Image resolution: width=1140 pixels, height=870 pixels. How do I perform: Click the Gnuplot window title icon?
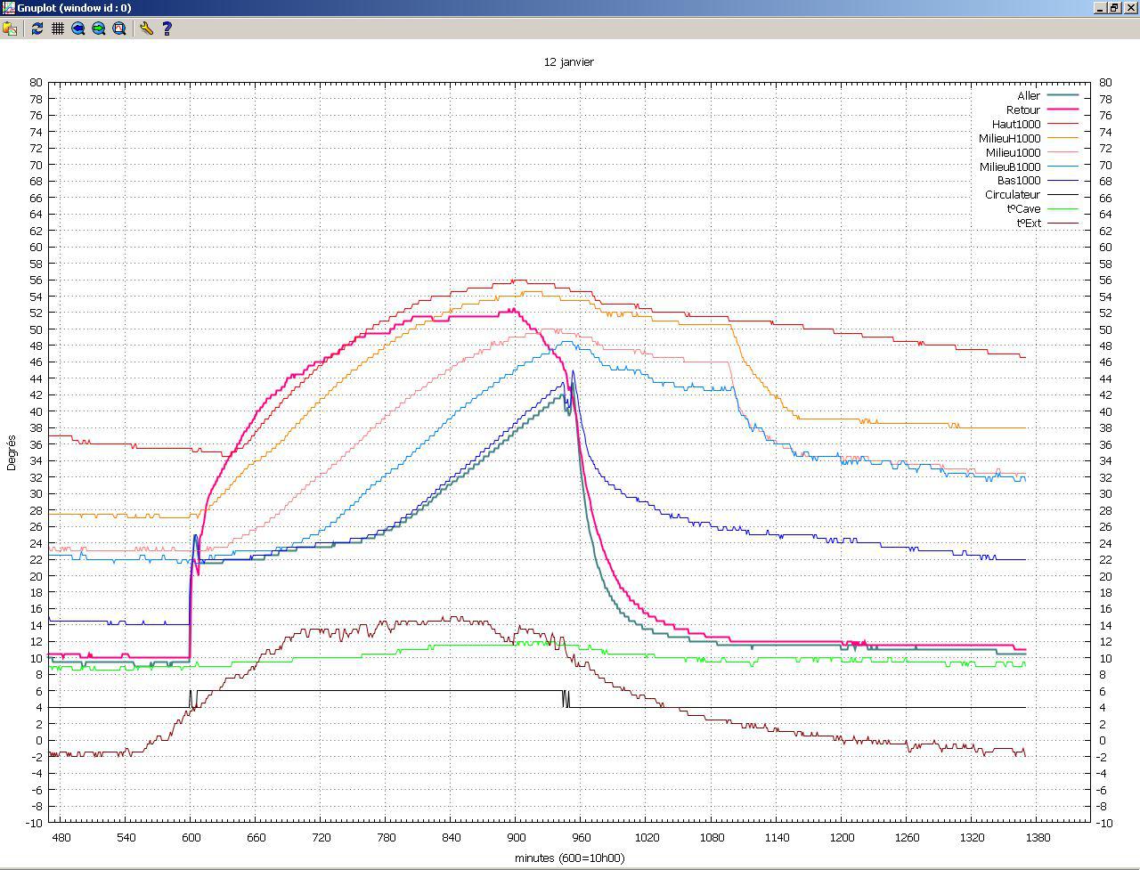(8, 7)
